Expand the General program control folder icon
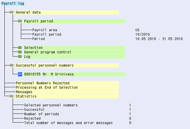Viewport: 190px width, 129px height. point(20,52)
